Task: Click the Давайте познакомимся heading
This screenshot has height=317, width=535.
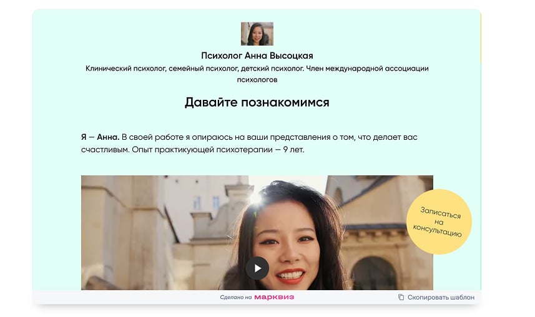Action: click(257, 102)
